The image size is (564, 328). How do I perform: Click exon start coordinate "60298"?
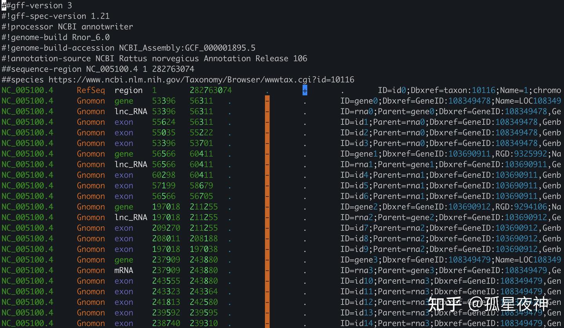pyautogui.click(x=164, y=175)
